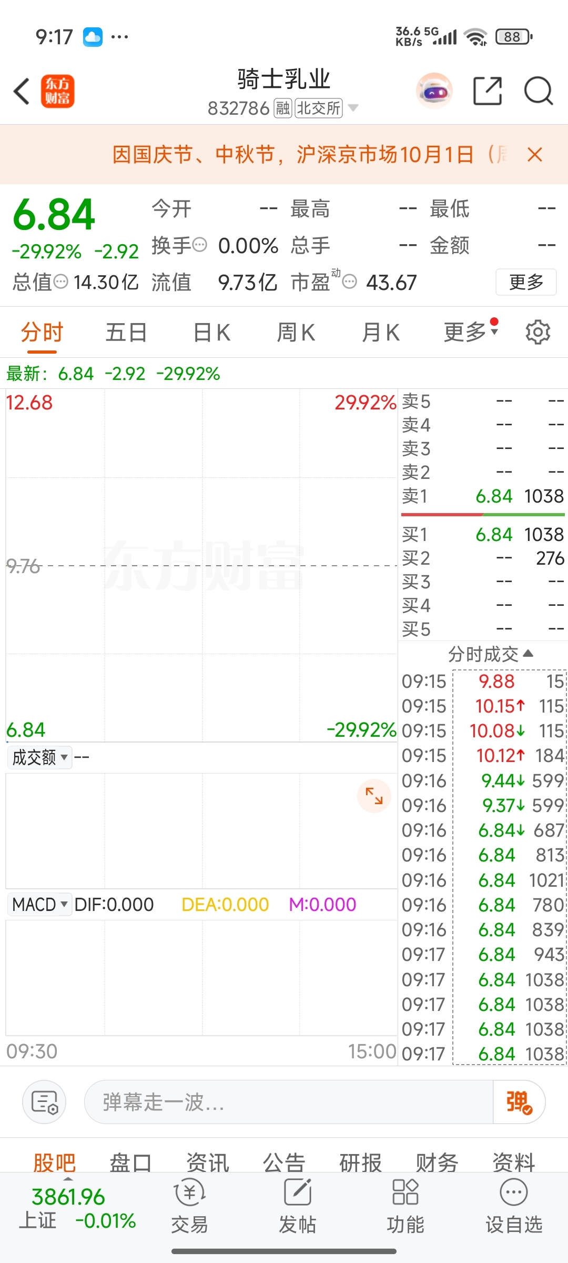The image size is (568, 1263).
Task: Open the 资讯 tab
Action: tap(208, 1163)
